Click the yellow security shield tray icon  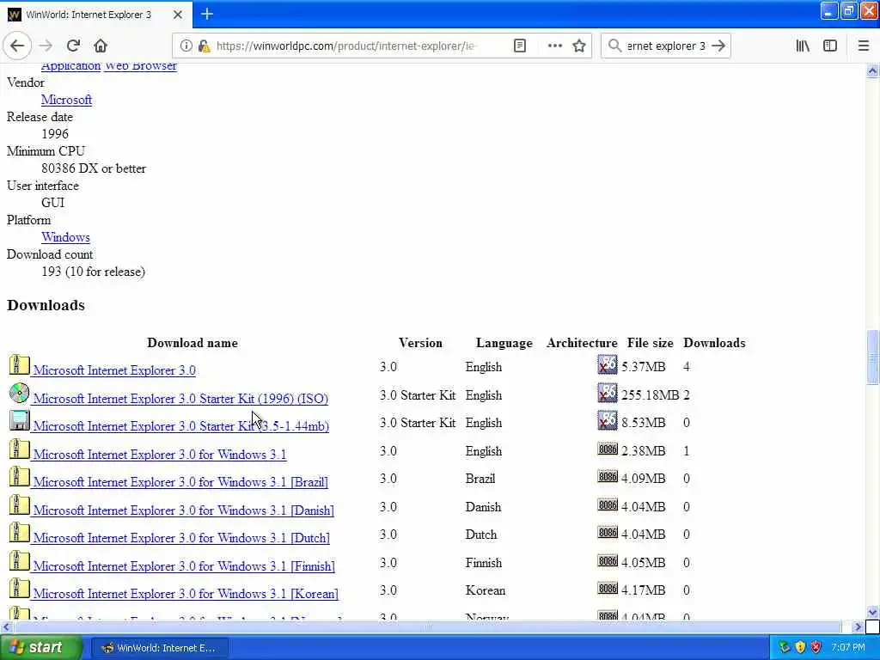[x=800, y=648]
